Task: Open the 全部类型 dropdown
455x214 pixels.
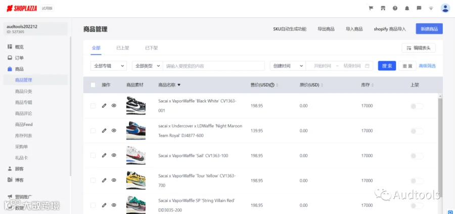Action: 148,66
